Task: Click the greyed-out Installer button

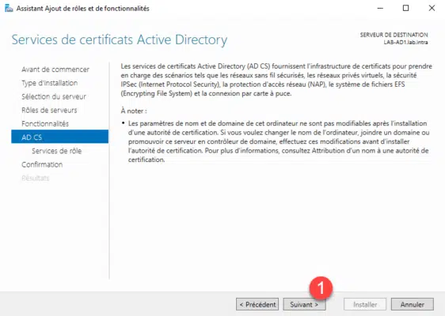Action: click(x=365, y=304)
